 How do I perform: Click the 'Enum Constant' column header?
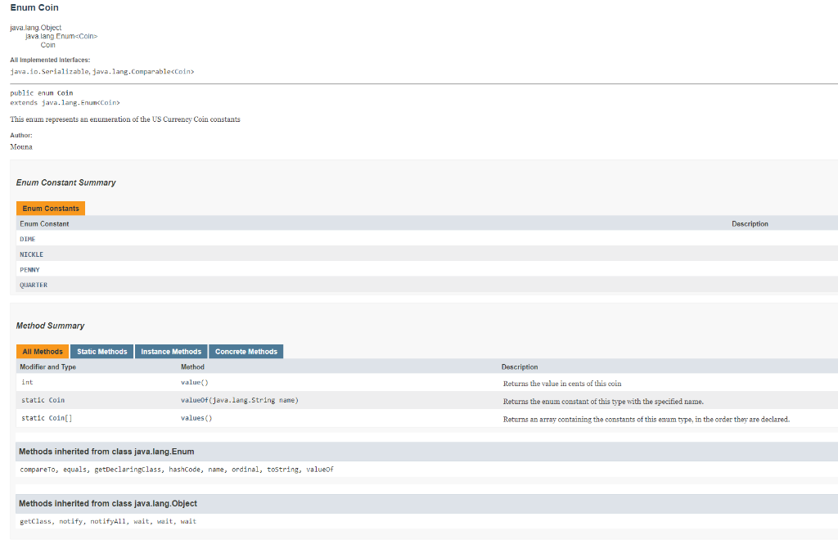pos(44,224)
